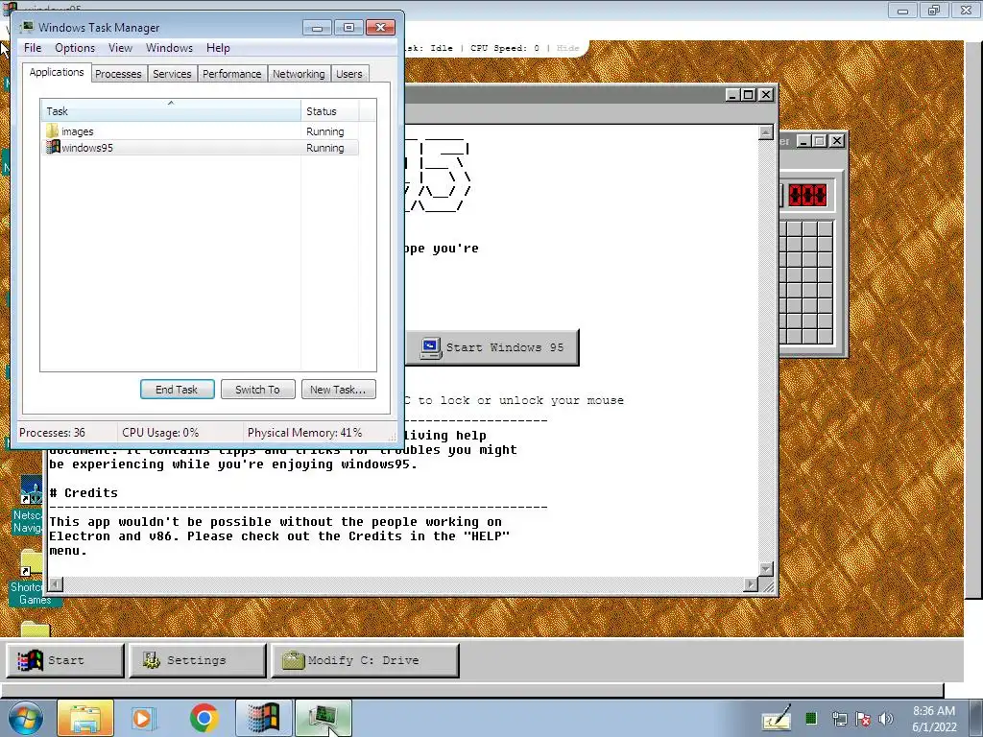This screenshot has height=737, width=983.
Task: Click the Settings gear icon in bottom bar
Action: [151, 660]
